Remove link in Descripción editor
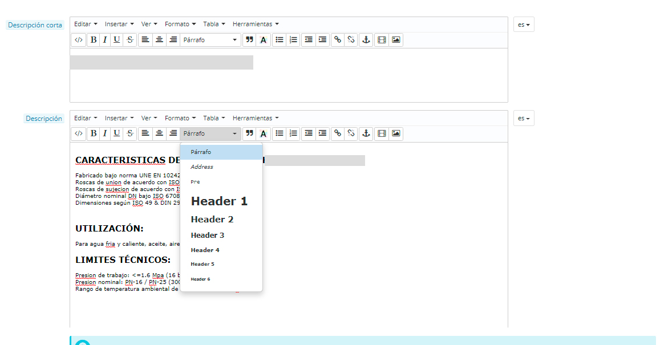This screenshot has width=660, height=345. (x=351, y=133)
